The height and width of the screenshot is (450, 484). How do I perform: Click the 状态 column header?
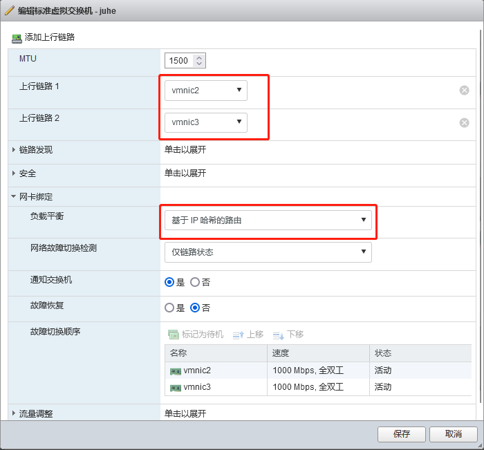[x=420, y=353]
